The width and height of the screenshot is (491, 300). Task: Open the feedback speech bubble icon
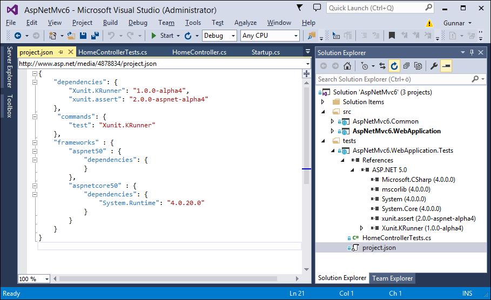(x=317, y=8)
